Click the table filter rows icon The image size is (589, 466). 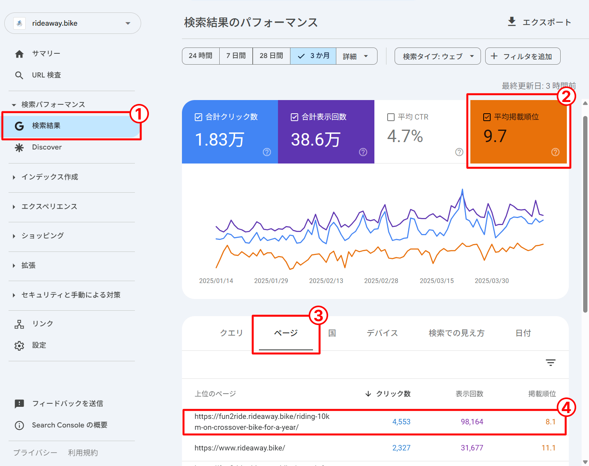[551, 362]
